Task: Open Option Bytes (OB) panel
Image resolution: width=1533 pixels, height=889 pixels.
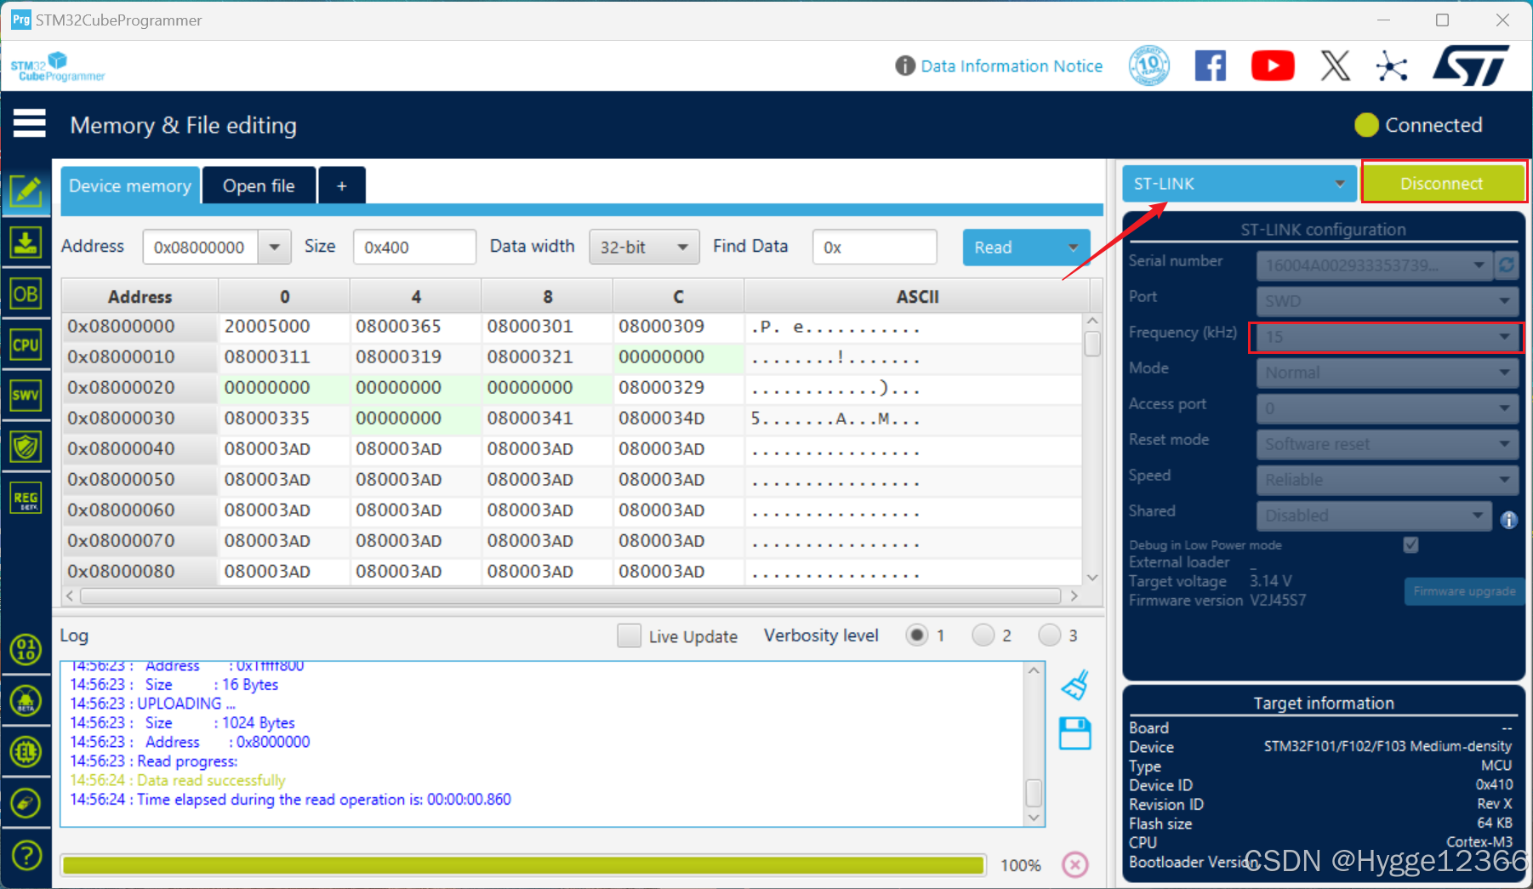Action: (26, 294)
